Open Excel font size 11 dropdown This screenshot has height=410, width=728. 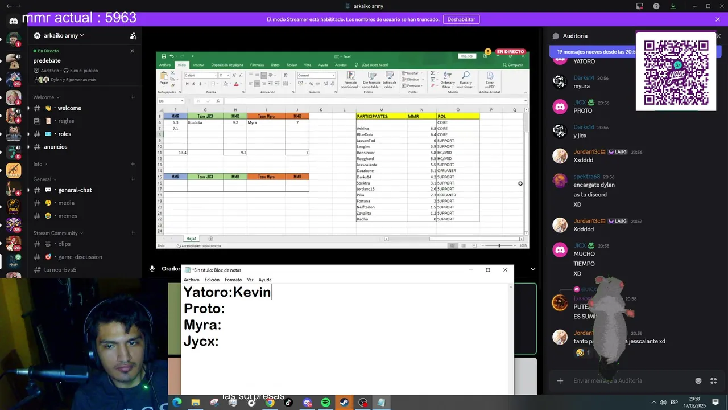pyautogui.click(x=228, y=75)
